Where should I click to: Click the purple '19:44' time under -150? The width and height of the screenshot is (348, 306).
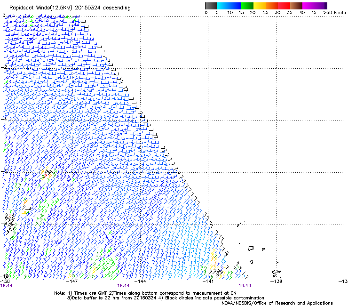pyautogui.click(x=7, y=286)
